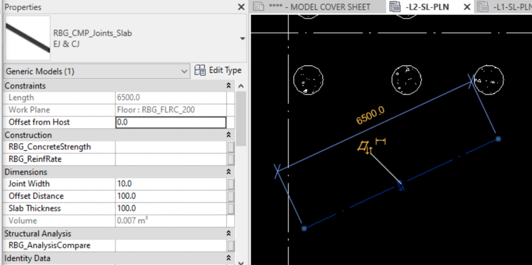532x265 pixels.
Task: Click the make dimension permanent symbol
Action: (380, 141)
